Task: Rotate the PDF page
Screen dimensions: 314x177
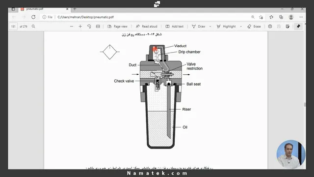Action: click(x=89, y=27)
